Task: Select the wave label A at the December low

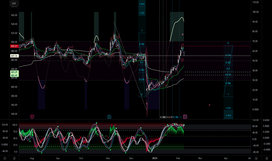Action: coord(147,104)
